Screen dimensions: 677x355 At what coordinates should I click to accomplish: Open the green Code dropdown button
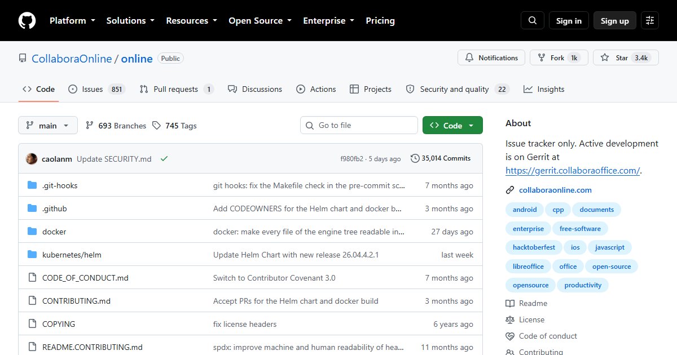452,126
